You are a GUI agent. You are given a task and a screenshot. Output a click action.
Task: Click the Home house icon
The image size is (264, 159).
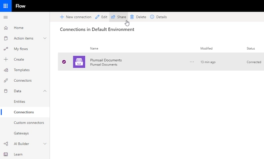(6, 28)
